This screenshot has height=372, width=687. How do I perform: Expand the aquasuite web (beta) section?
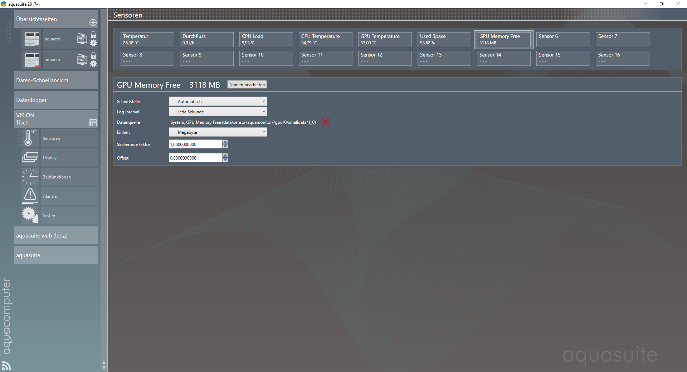point(56,235)
